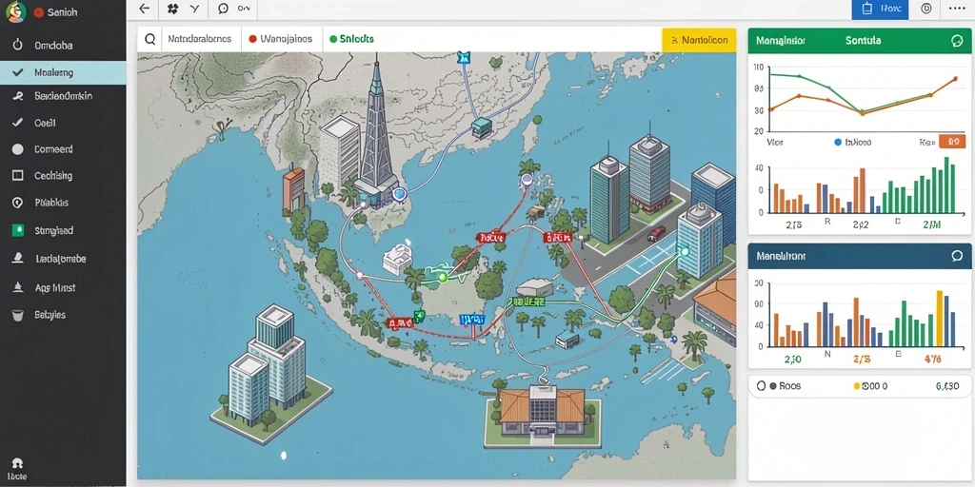Click the green glowing node on the map
Viewport: 975px width, 487px height.
pos(443,277)
